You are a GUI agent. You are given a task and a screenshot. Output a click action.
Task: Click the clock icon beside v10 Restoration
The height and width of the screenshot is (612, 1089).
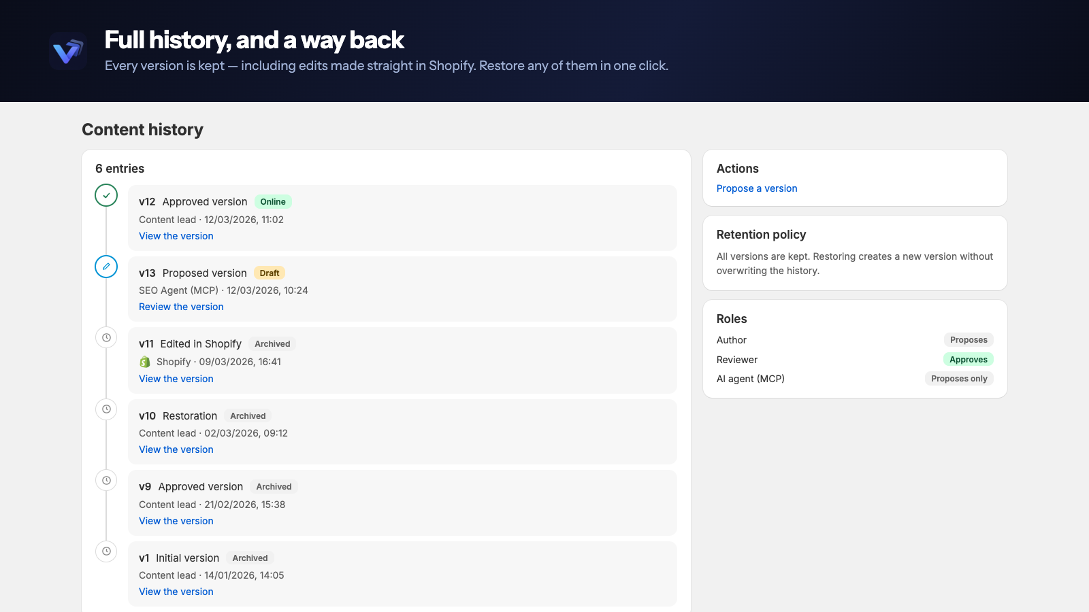(x=106, y=409)
